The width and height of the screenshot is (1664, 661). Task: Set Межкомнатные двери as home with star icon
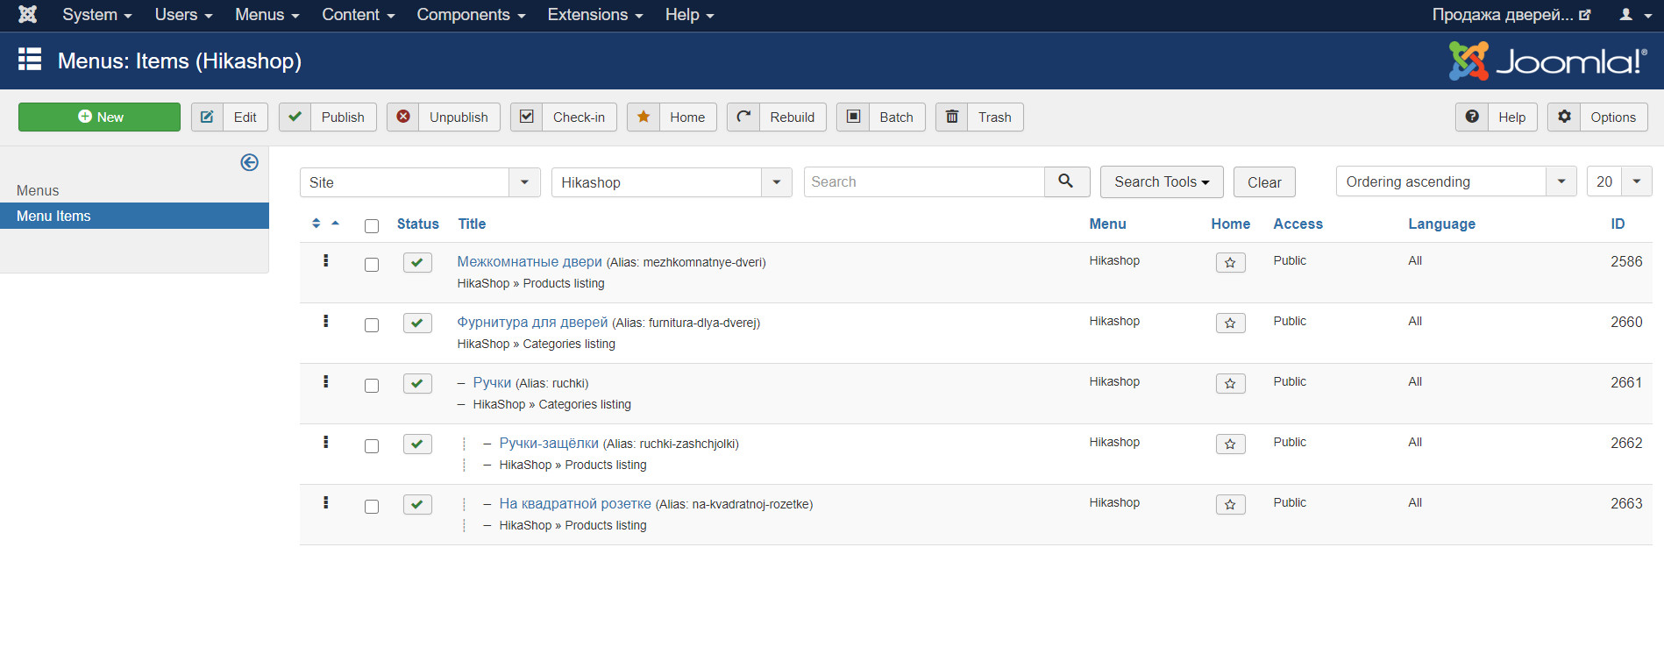pyautogui.click(x=1230, y=263)
